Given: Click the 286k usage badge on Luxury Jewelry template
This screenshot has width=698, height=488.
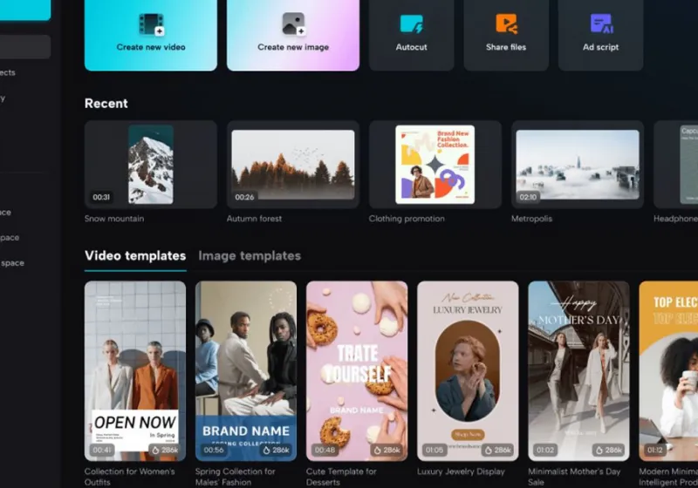Looking at the screenshot, I should click(497, 451).
